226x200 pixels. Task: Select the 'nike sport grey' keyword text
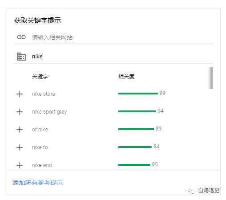49,112
